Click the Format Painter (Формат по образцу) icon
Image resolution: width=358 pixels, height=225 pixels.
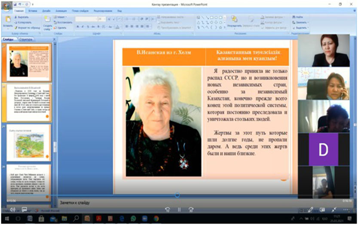tap(16, 27)
